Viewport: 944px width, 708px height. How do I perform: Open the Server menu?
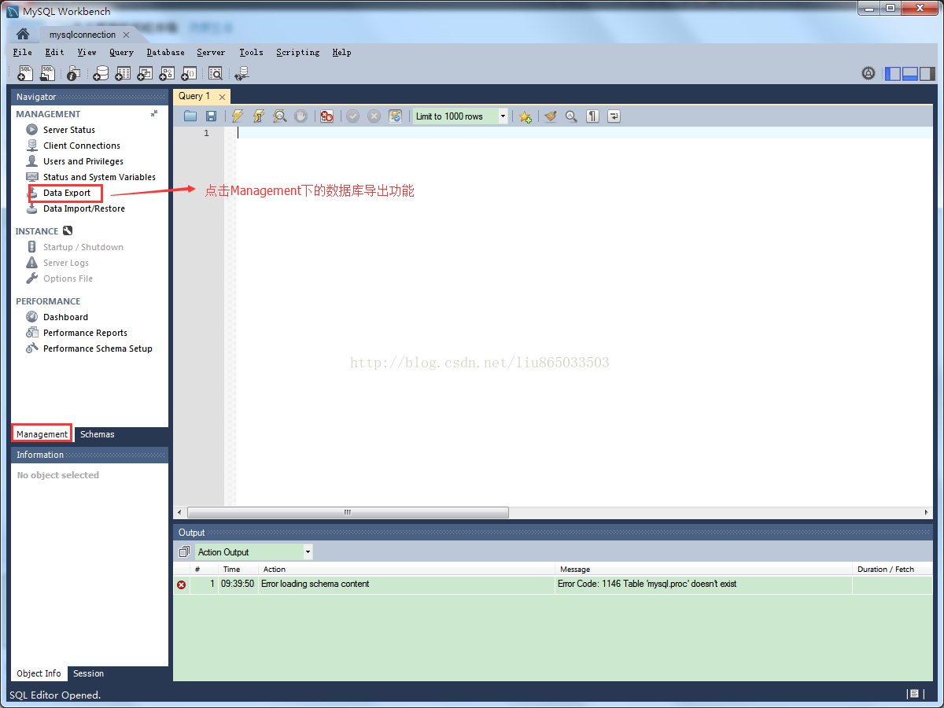pos(211,52)
